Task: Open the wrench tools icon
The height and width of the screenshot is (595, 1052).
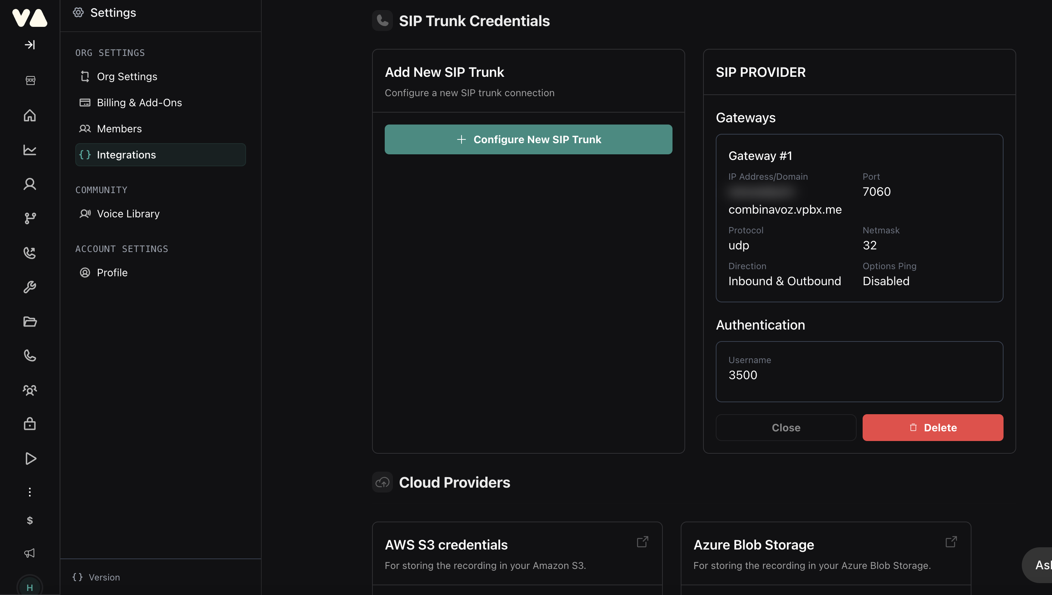Action: pos(30,287)
